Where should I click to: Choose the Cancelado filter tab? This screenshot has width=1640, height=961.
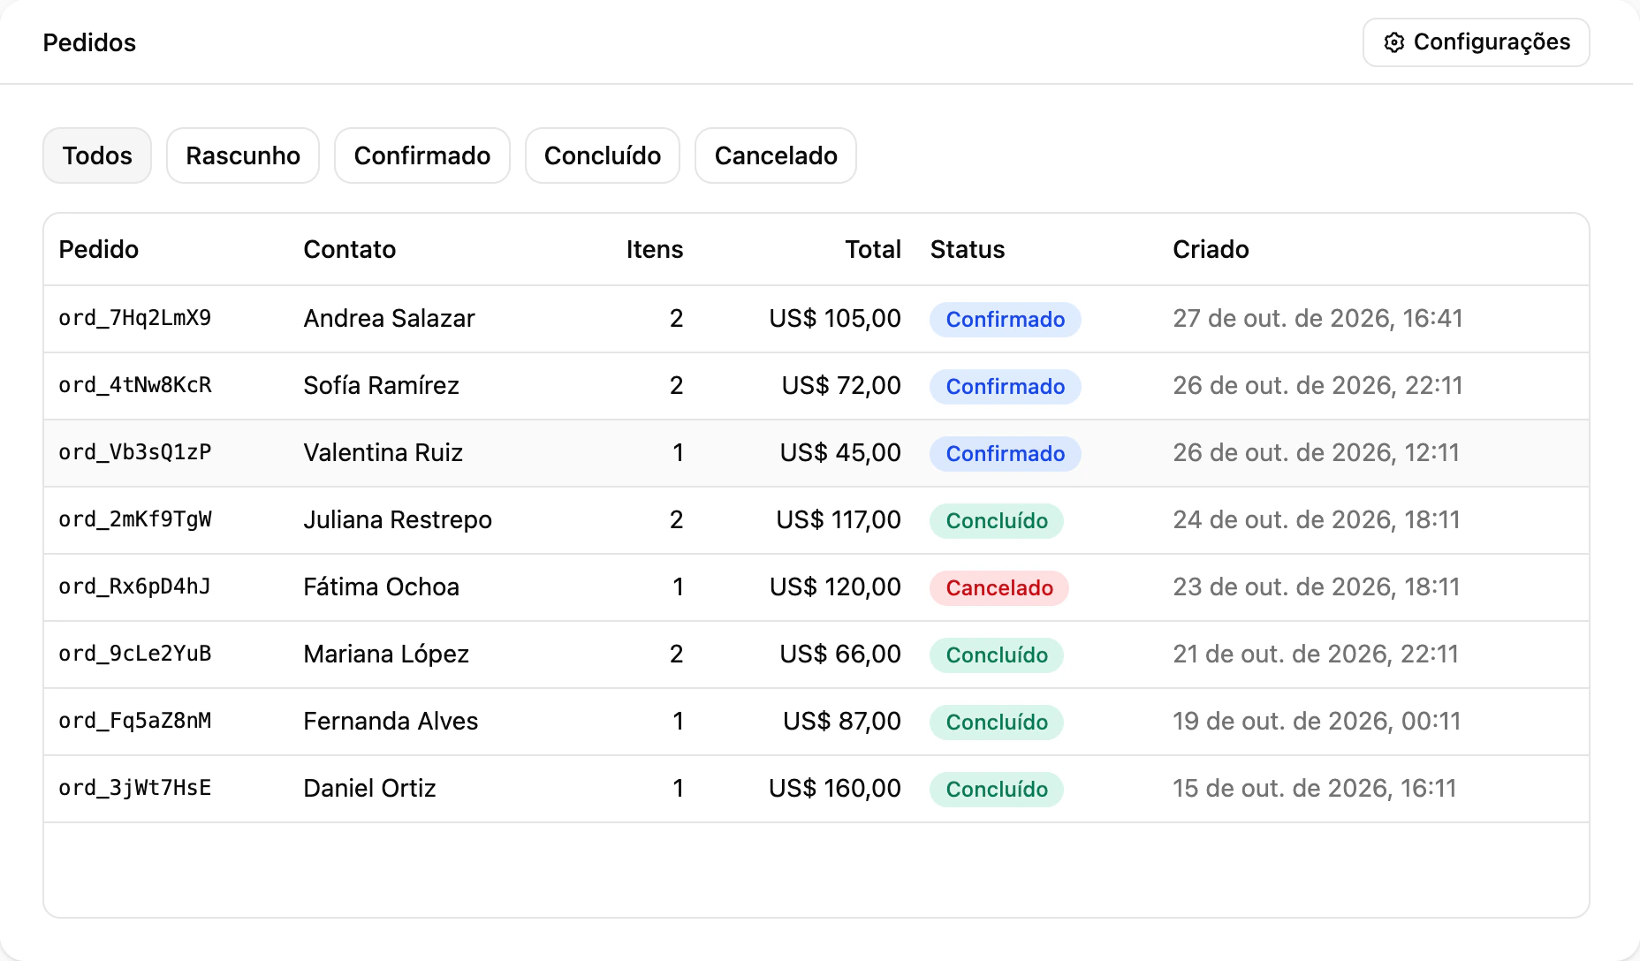click(x=776, y=155)
